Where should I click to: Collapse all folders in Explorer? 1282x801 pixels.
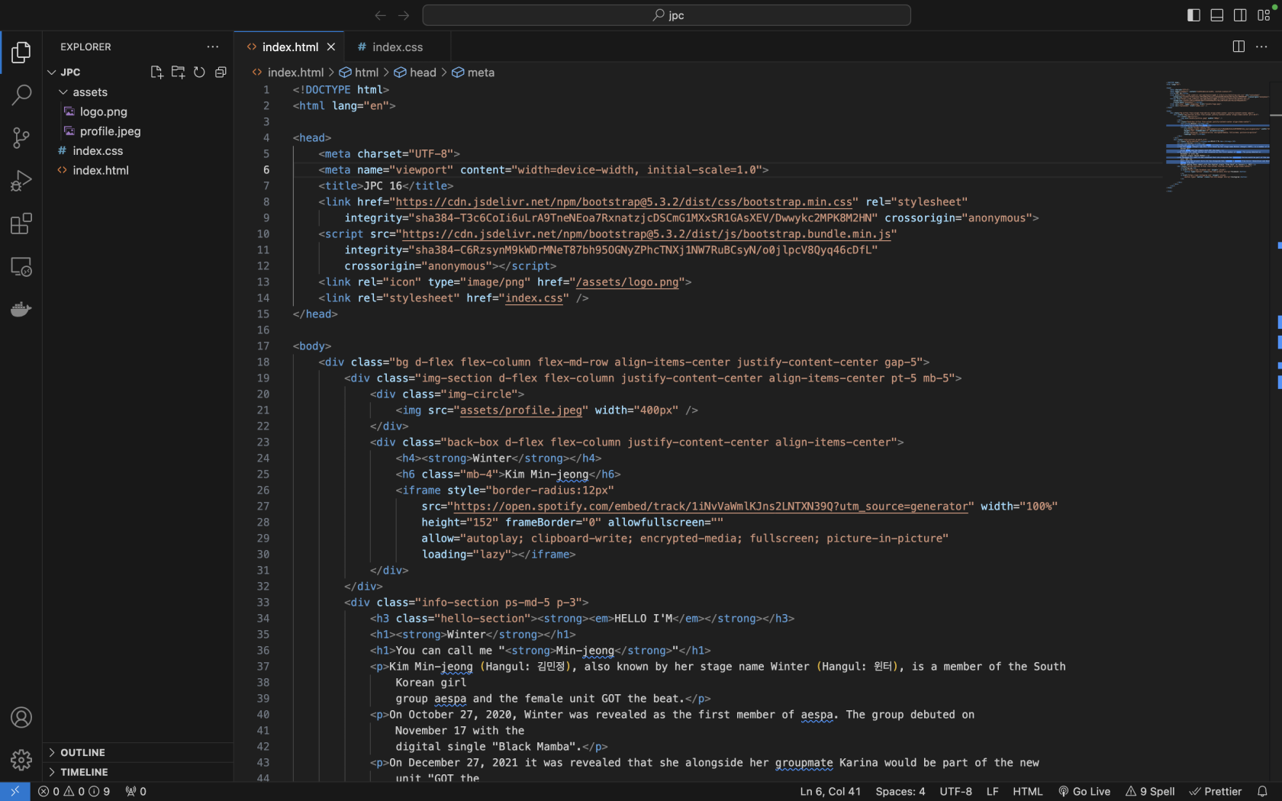click(221, 72)
